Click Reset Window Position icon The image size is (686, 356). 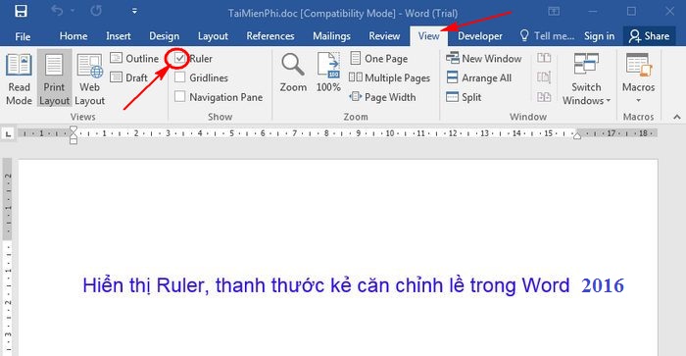(x=544, y=97)
